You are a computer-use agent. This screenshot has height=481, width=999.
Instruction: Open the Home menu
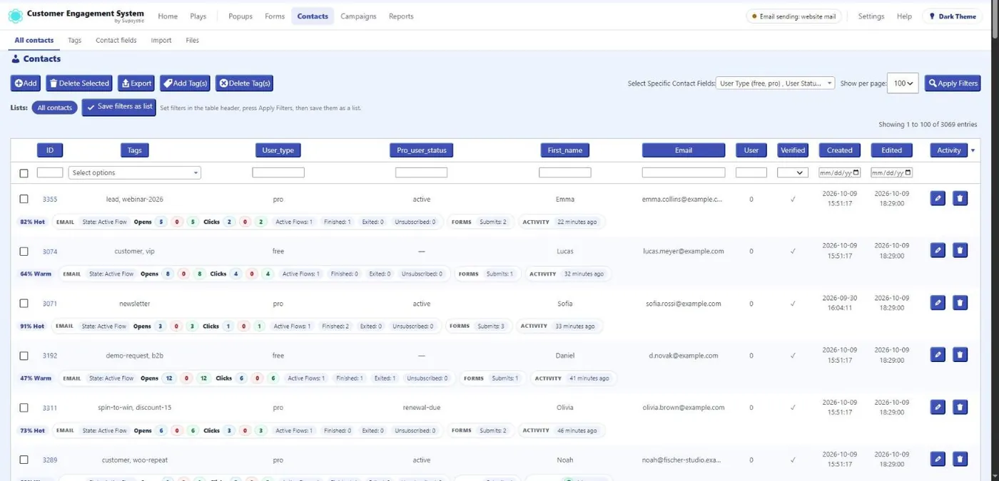[168, 16]
